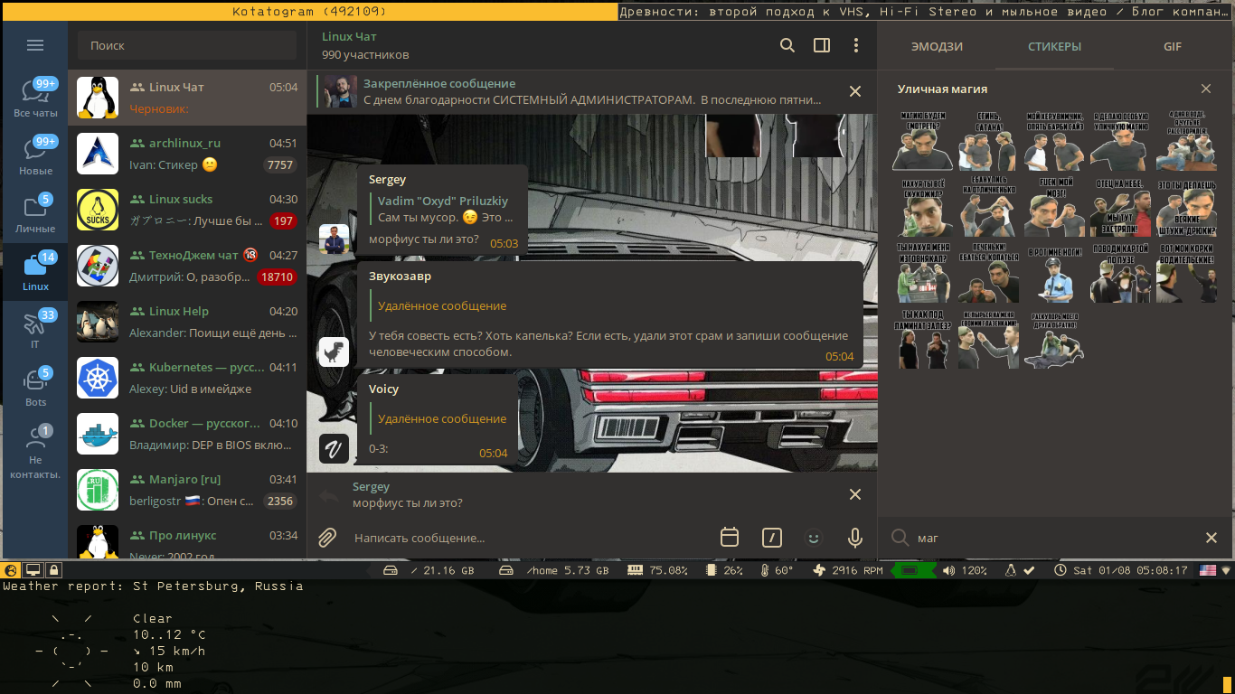Open the All chats folder
This screenshot has width=1235, height=694.
[35, 98]
